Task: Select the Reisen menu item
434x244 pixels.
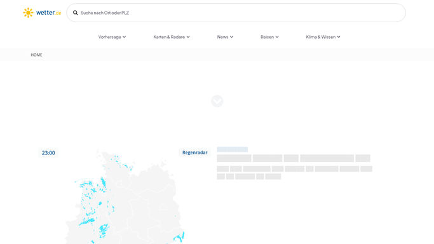Action: [x=269, y=37]
